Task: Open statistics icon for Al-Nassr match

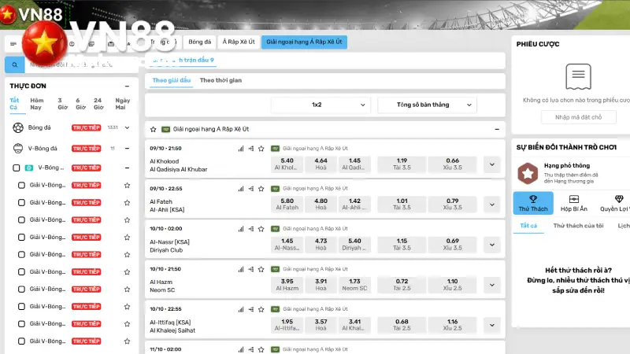Action: [x=241, y=229]
